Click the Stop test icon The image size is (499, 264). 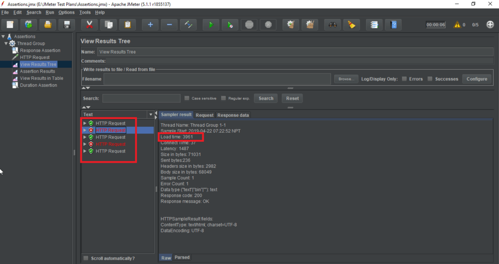(x=249, y=25)
